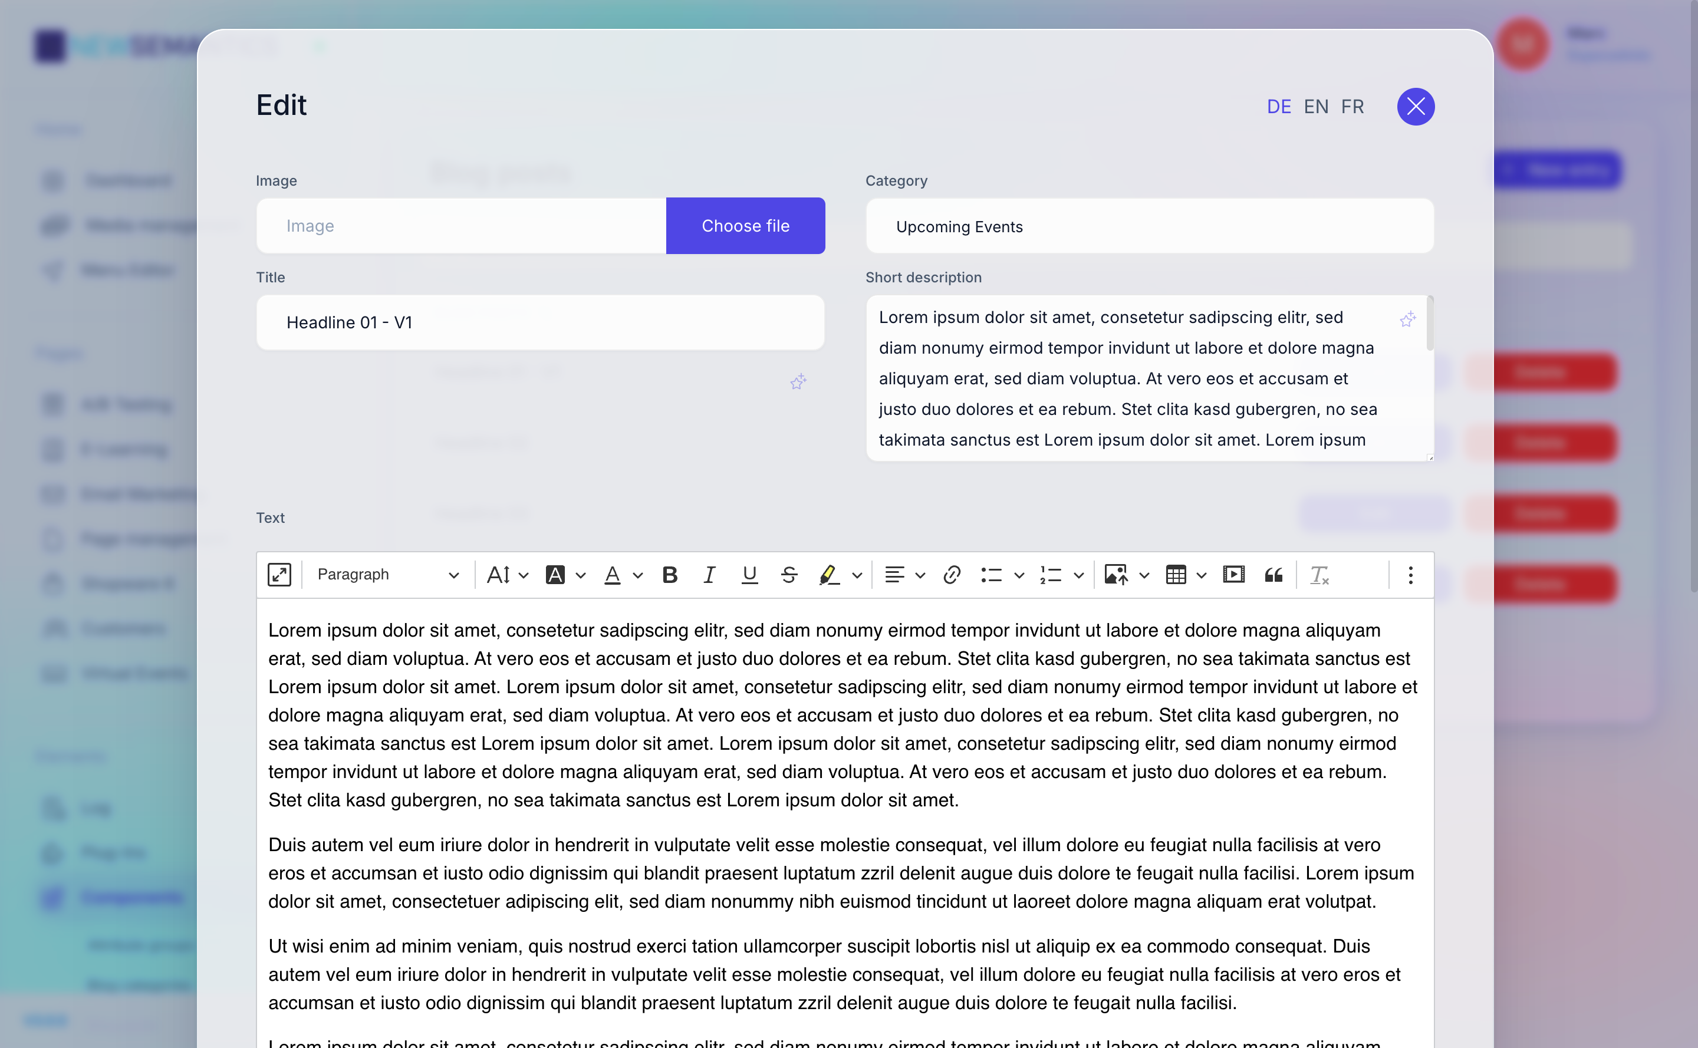Click the Image path input field
This screenshot has width=1698, height=1048.
461,226
